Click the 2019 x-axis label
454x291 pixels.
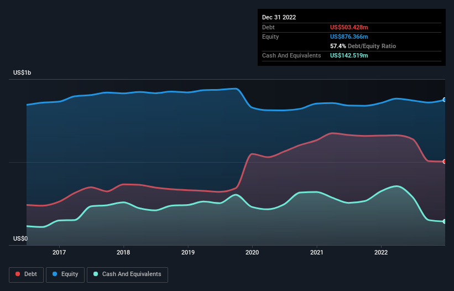188,252
